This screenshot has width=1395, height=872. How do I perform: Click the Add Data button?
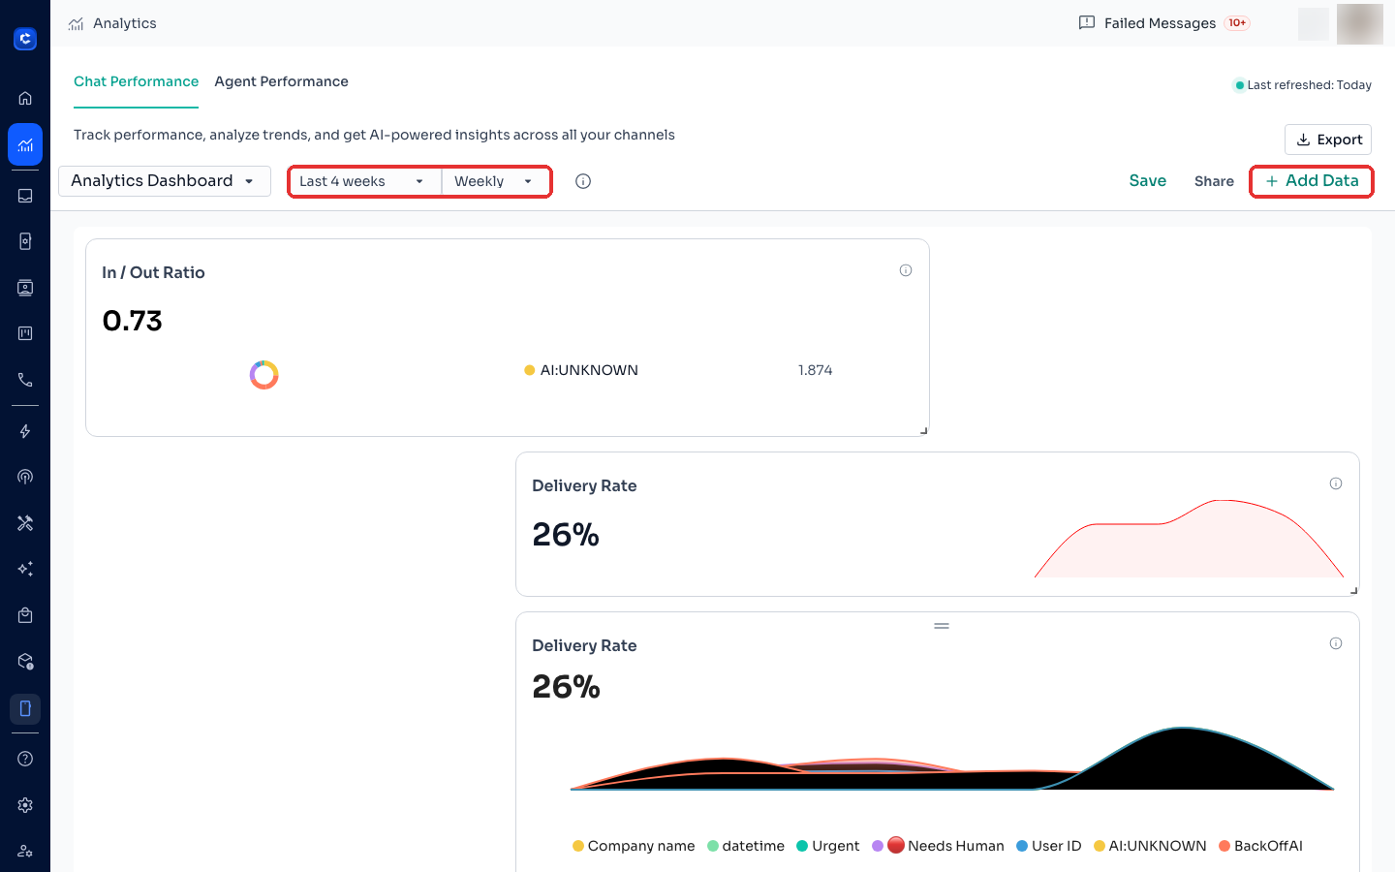(x=1312, y=181)
